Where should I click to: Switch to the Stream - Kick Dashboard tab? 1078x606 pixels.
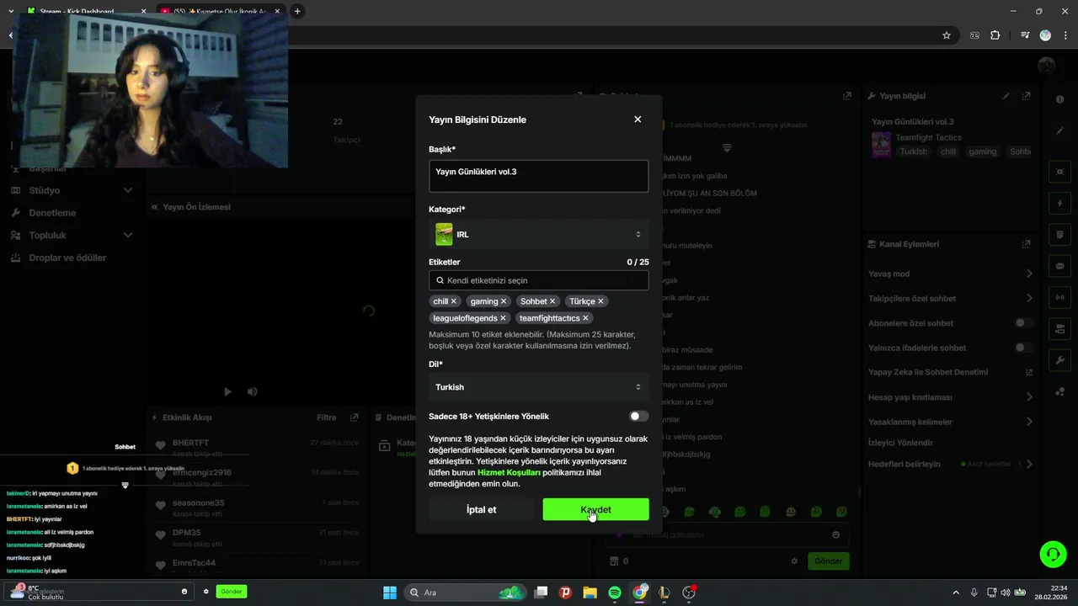click(x=77, y=12)
